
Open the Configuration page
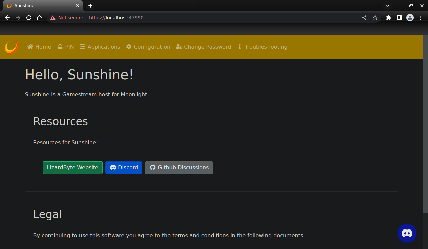[x=148, y=47]
